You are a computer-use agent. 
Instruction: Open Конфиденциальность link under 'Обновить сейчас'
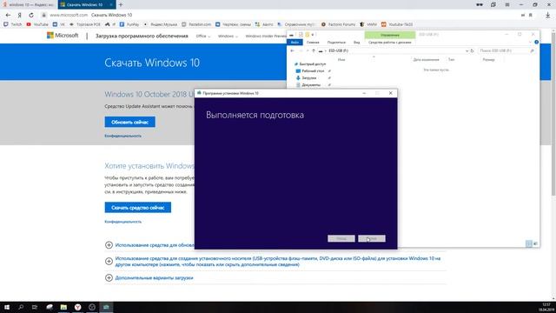(123, 136)
